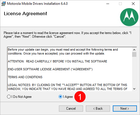Click the "LEGAL NOTICES" paragraph
This screenshot has height=115, width=140.
tap(68, 87)
